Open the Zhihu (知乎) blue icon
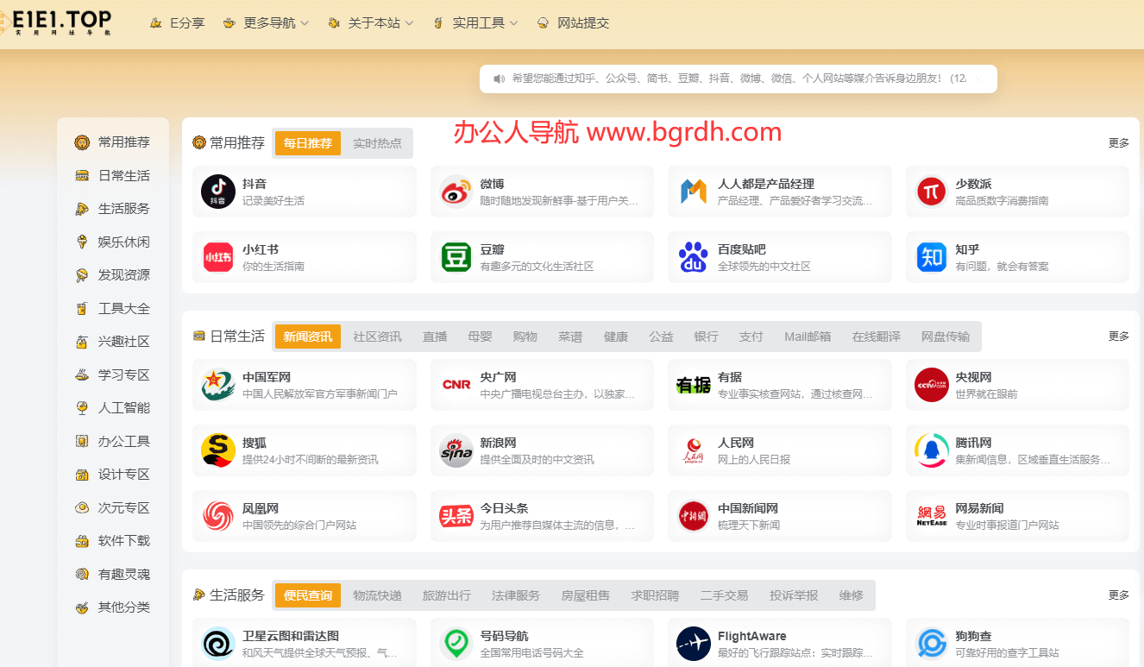Viewport: 1144px width, 667px height. coord(931,257)
